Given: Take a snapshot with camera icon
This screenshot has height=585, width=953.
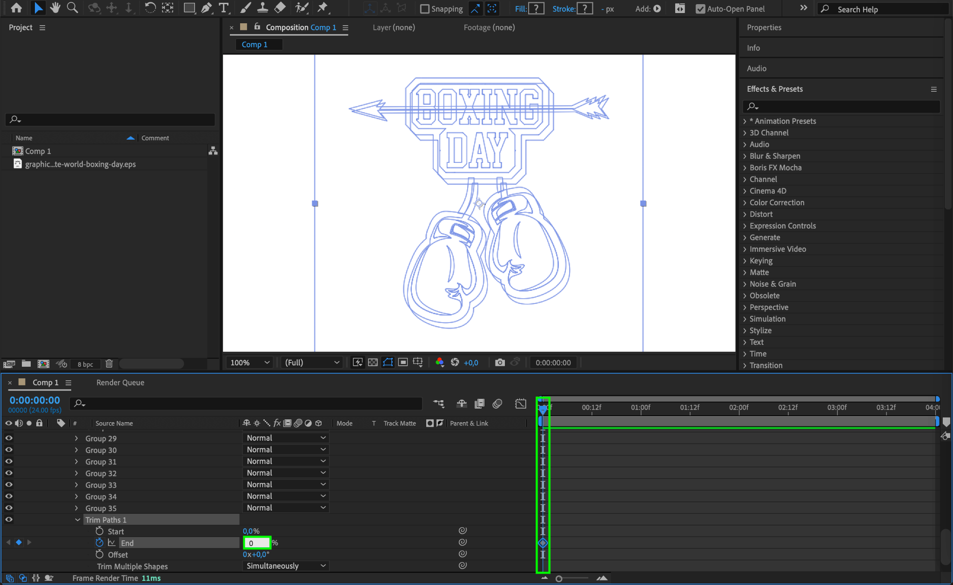Looking at the screenshot, I should pos(500,363).
